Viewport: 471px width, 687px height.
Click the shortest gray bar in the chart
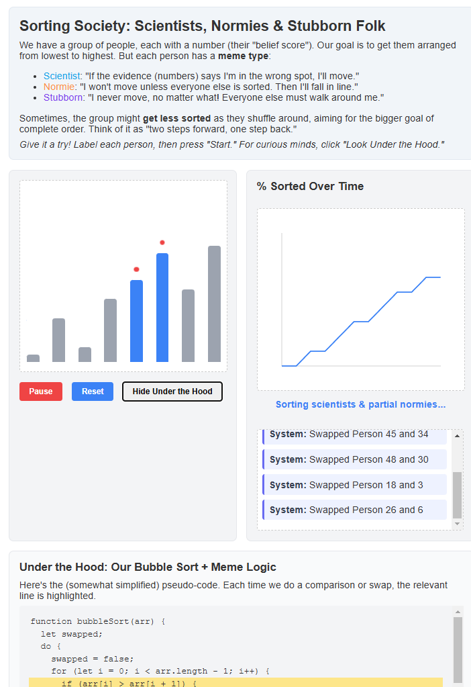[33, 358]
